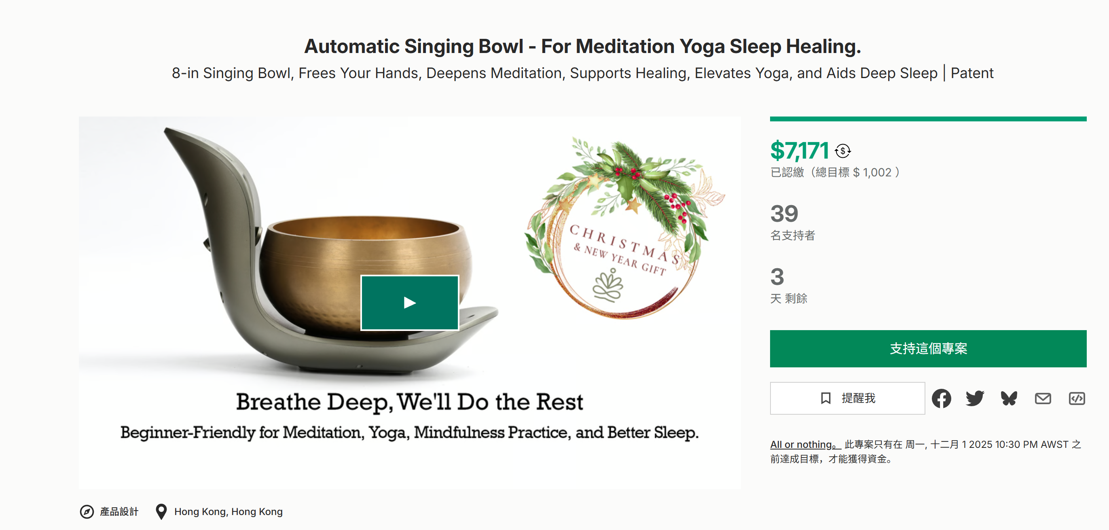Screen dimensions: 1109x530
Task: Share the project by email icon
Action: (x=1043, y=398)
